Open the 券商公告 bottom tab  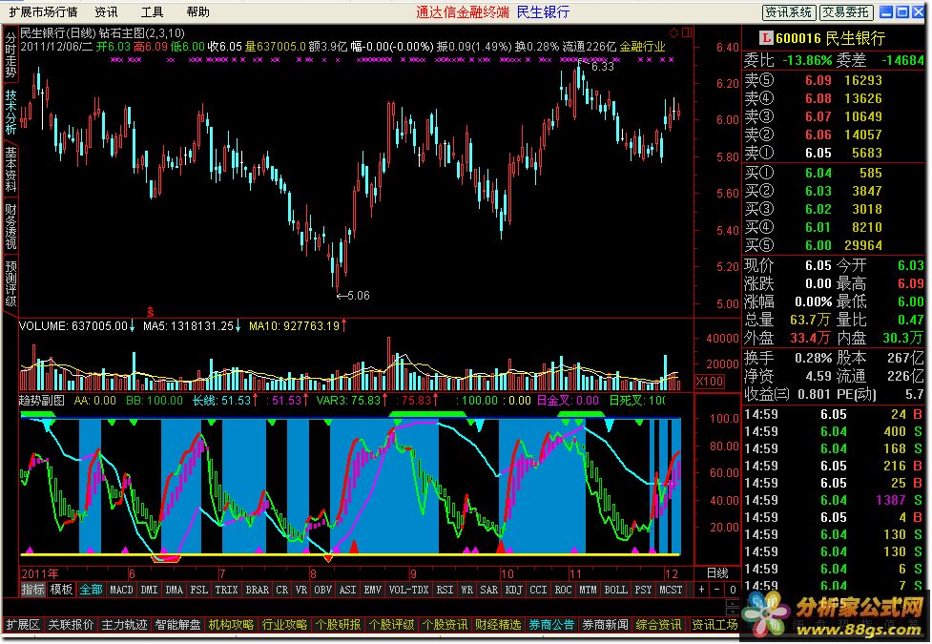[551, 625]
